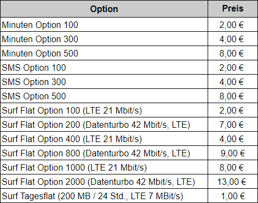The image size is (258, 203).
Task: Click the 9,00 € price cell
Action: [233, 153]
